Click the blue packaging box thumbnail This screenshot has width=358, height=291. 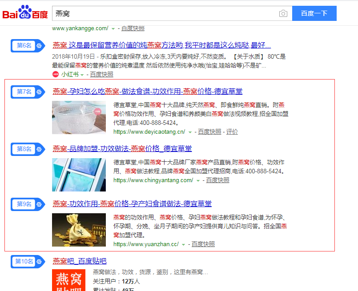[x=79, y=175]
